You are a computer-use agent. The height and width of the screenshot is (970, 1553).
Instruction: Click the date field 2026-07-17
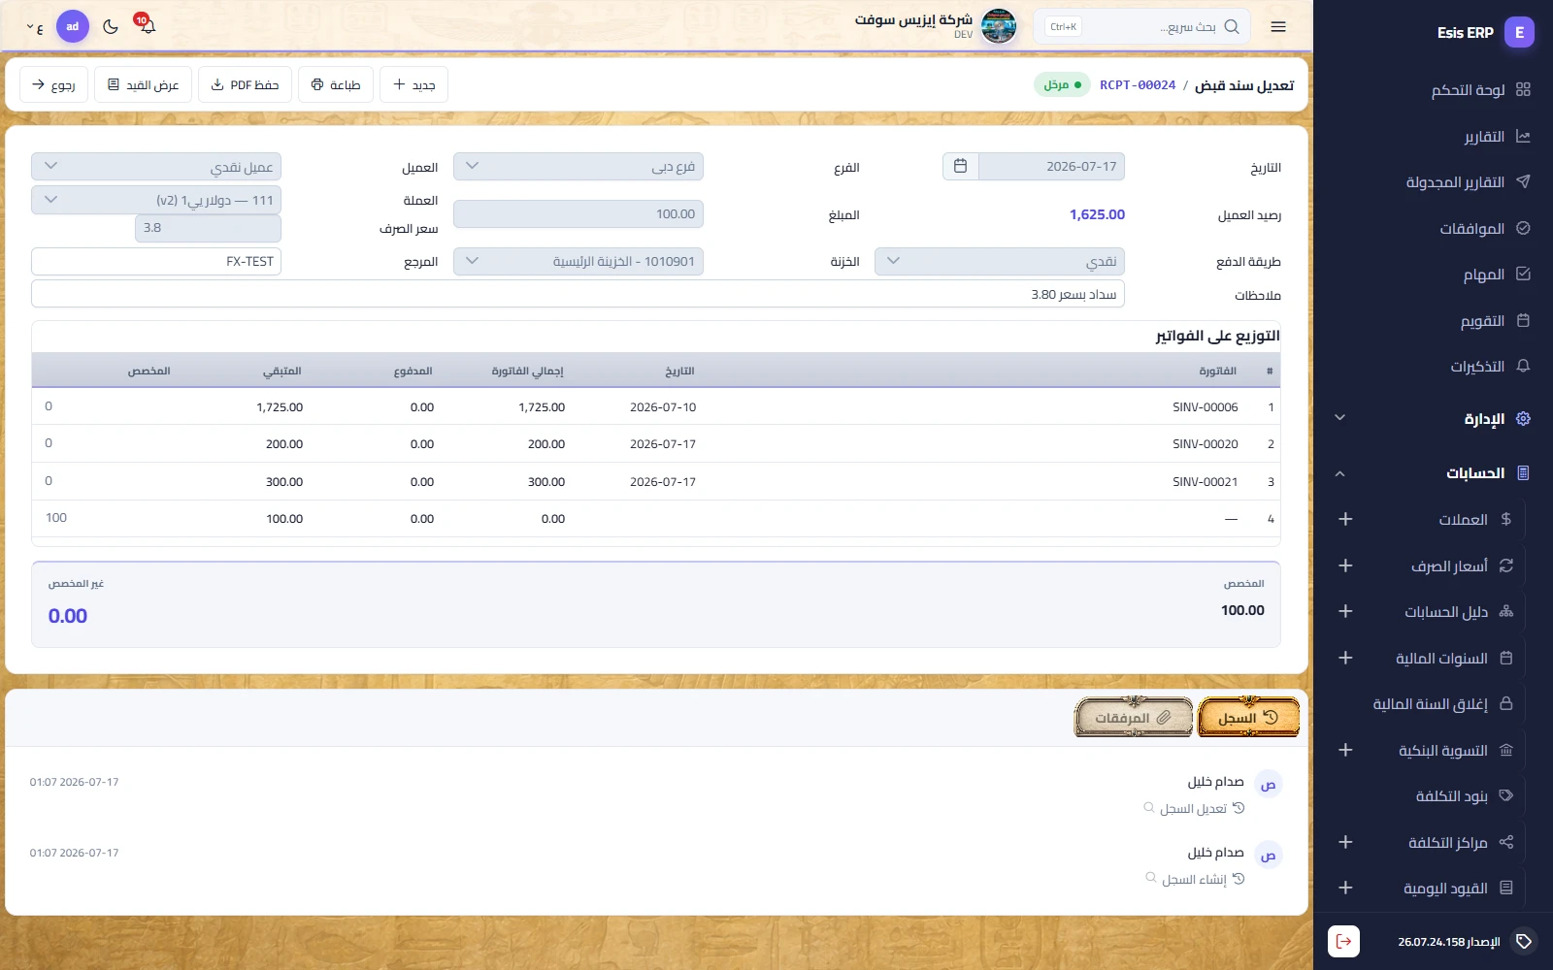tap(1051, 166)
